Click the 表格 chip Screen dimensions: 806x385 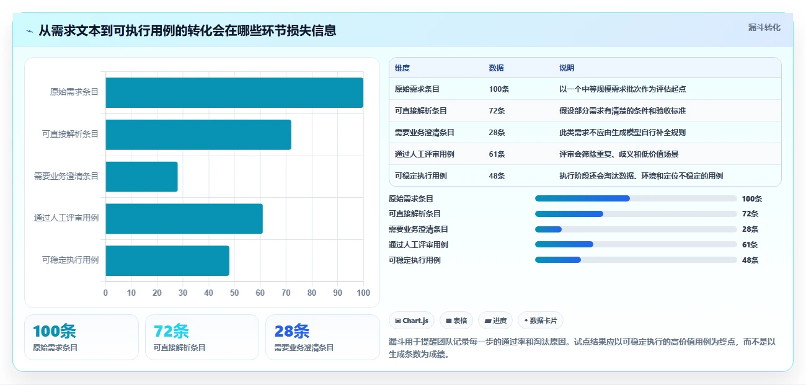456,321
